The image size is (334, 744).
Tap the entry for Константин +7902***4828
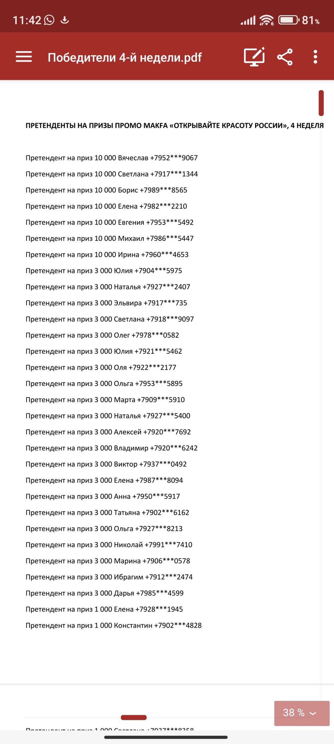pyautogui.click(x=114, y=625)
